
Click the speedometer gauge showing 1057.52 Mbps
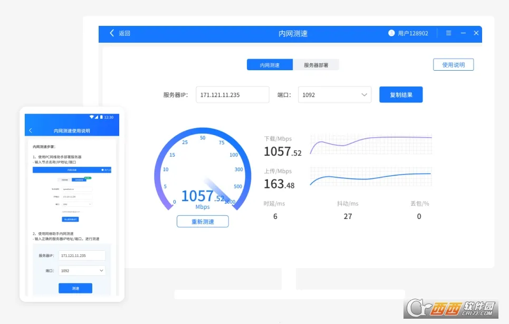pyautogui.click(x=203, y=169)
